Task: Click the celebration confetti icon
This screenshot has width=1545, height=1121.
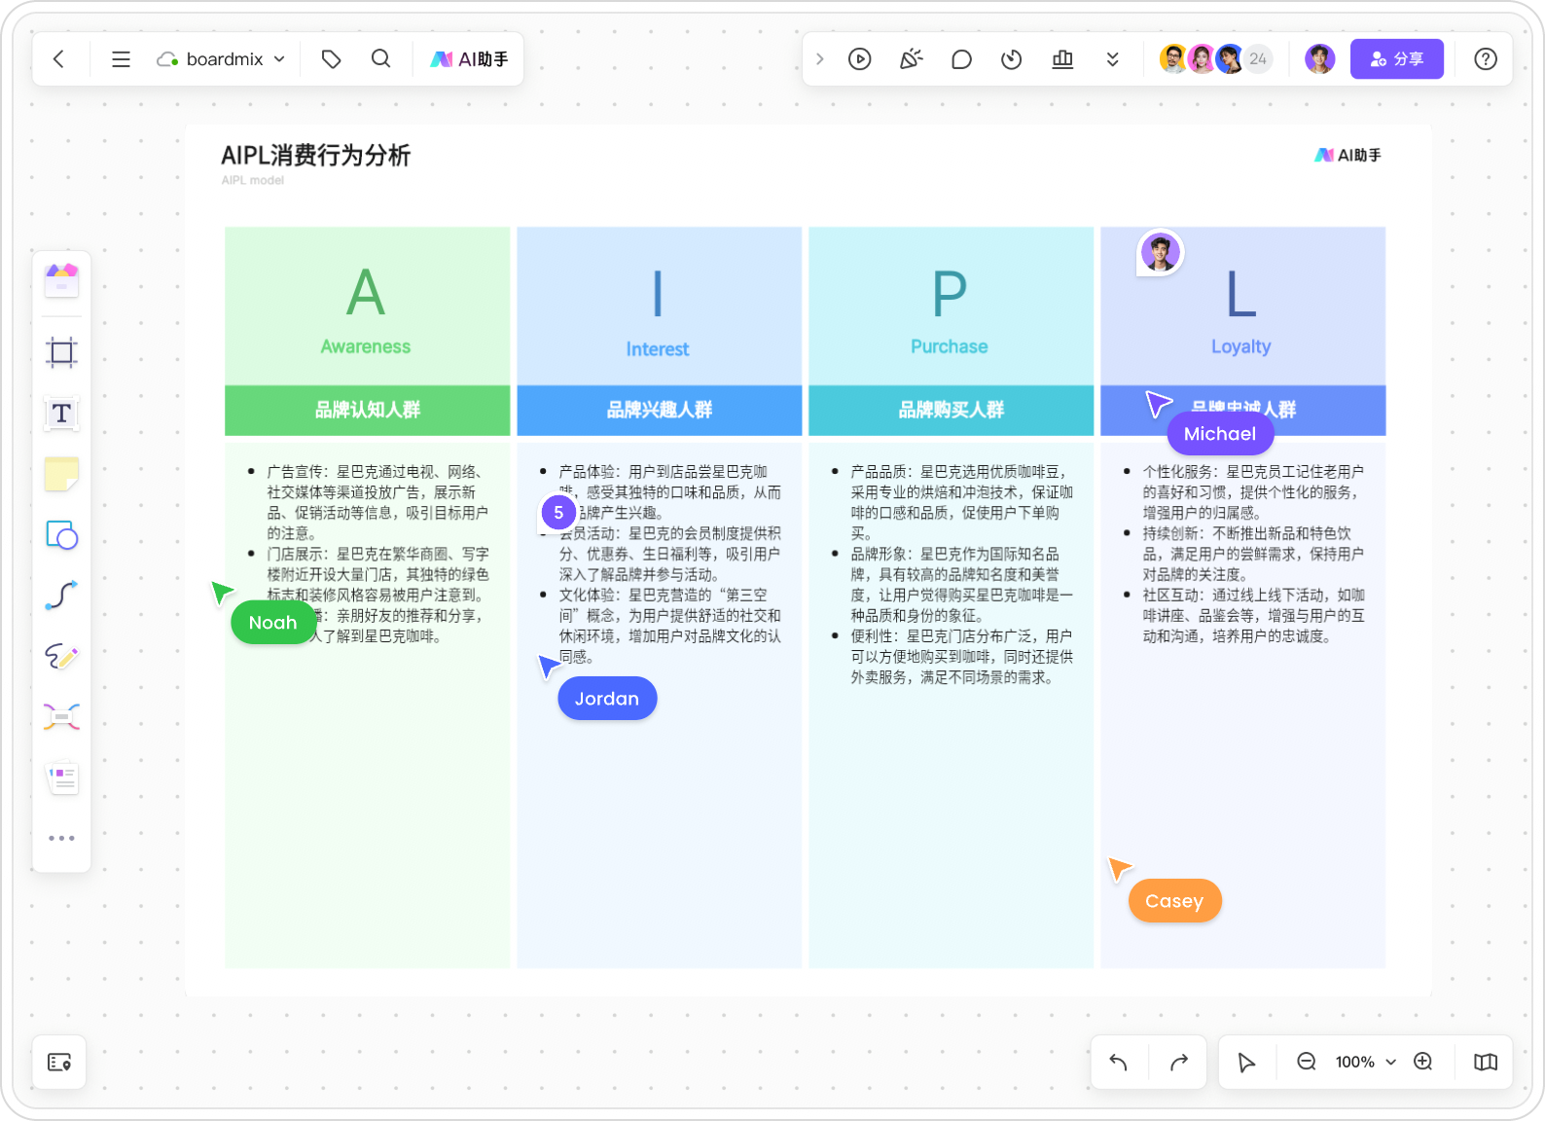Action: tap(911, 59)
